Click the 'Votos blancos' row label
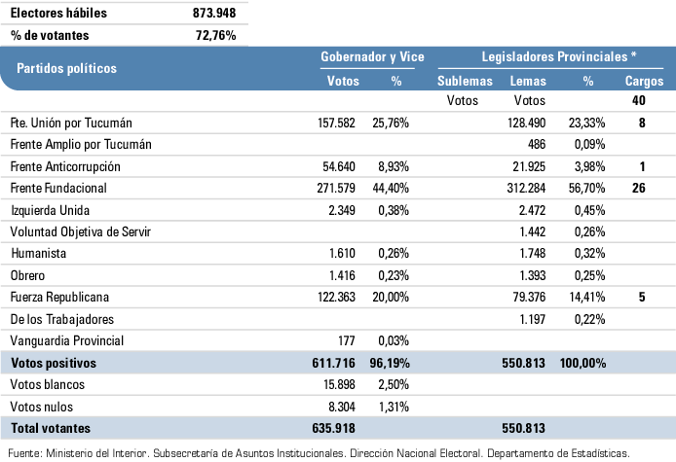Viewport: 676px width, 462px height. [46, 384]
